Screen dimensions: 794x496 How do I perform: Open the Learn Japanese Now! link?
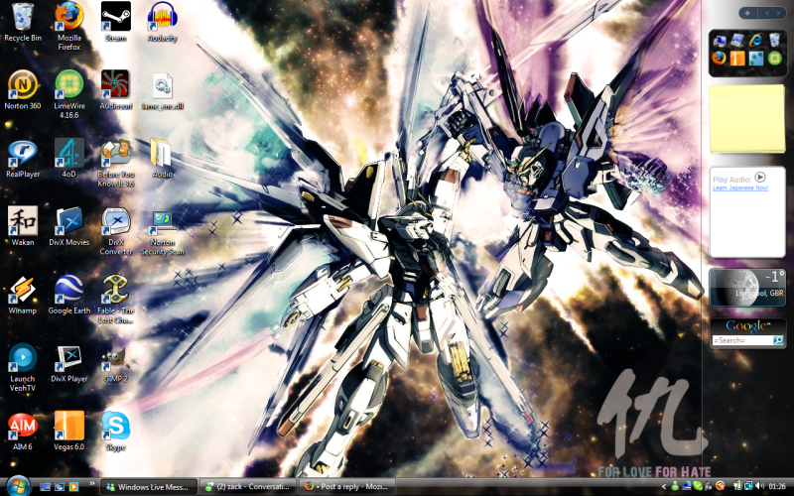tap(740, 187)
